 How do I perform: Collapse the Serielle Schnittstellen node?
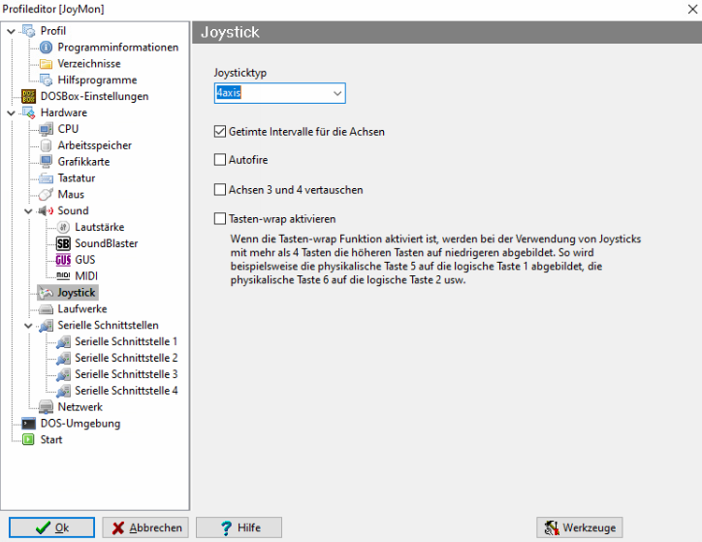pyautogui.click(x=29, y=326)
